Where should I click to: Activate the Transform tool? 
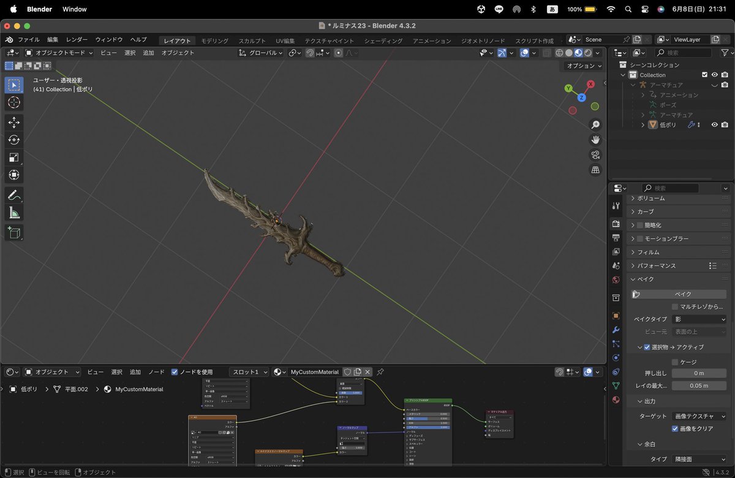pyautogui.click(x=14, y=175)
